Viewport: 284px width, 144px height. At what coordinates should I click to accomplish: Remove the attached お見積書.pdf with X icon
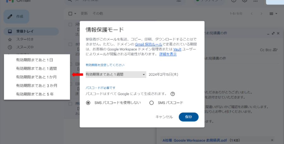(272, 140)
